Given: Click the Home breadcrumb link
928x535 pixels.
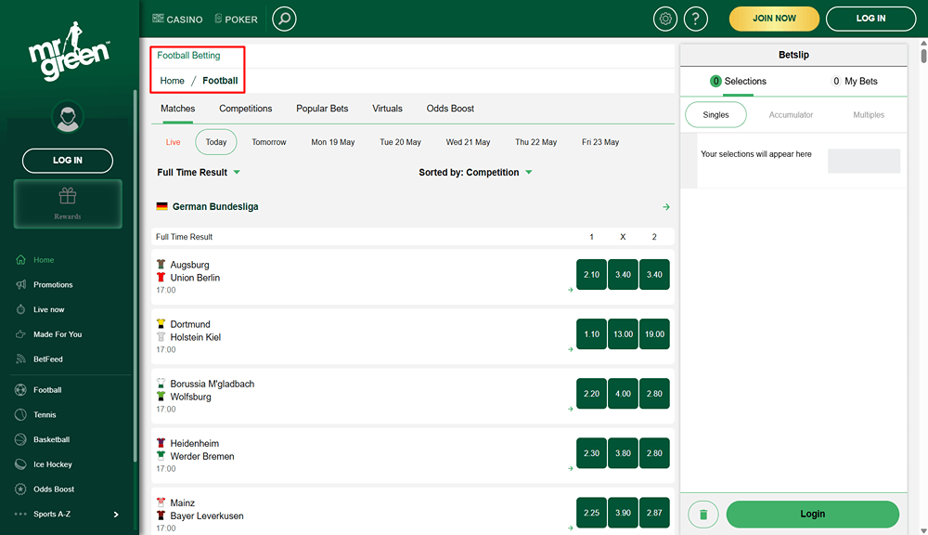Looking at the screenshot, I should tap(173, 81).
